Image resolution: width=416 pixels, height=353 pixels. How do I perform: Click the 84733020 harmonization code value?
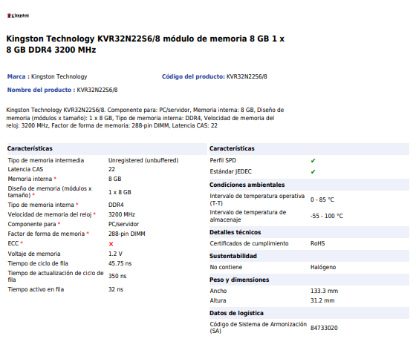[x=324, y=328]
